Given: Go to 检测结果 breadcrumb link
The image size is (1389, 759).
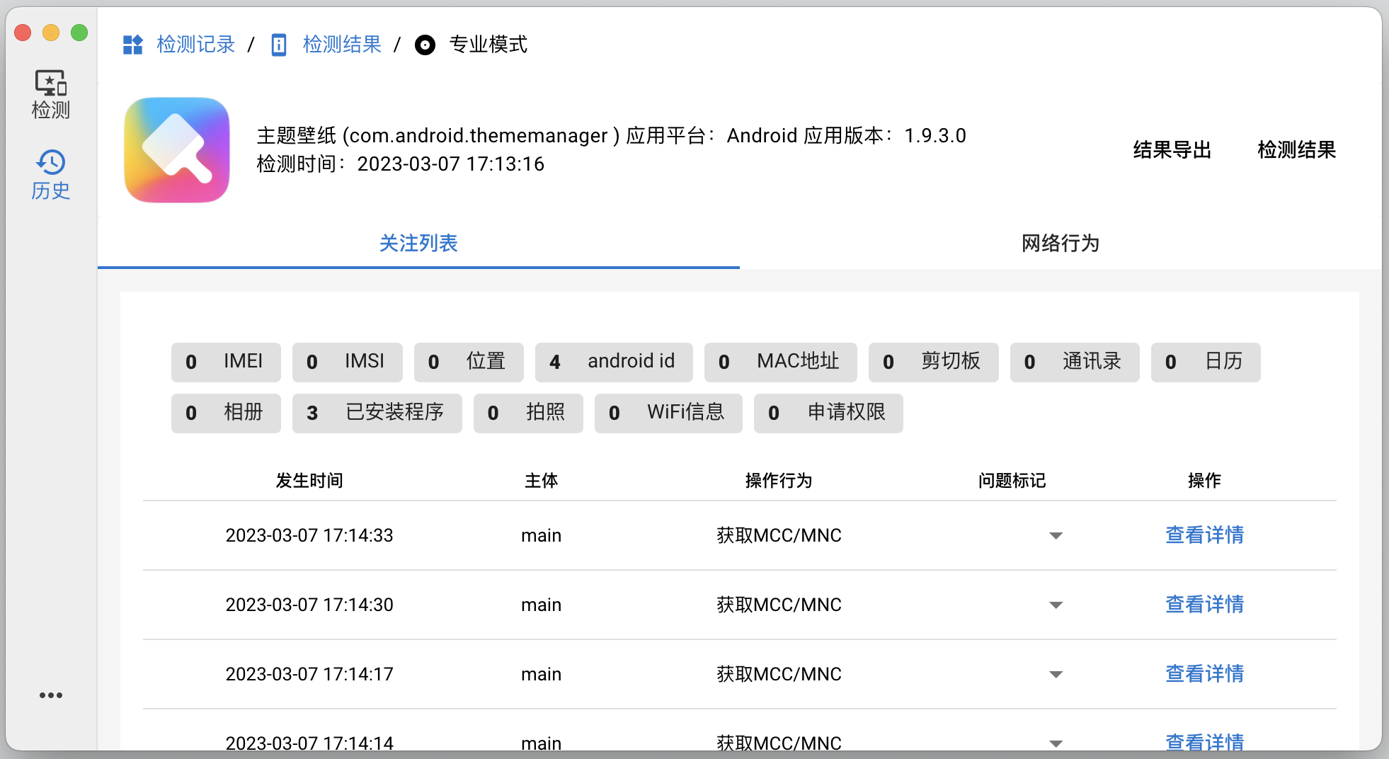Looking at the screenshot, I should 342,45.
